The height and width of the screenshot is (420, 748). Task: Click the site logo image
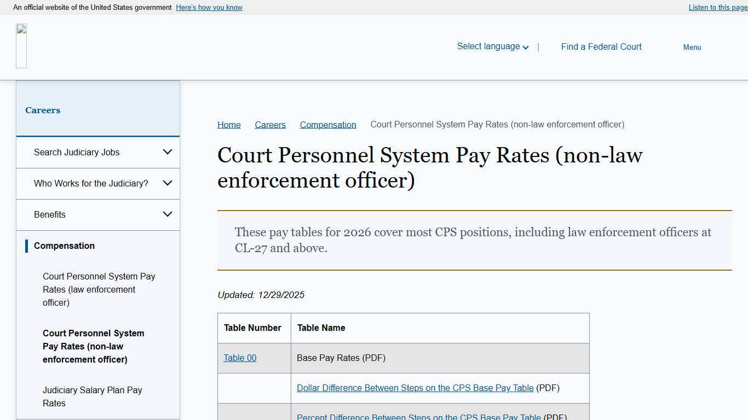[x=21, y=46]
